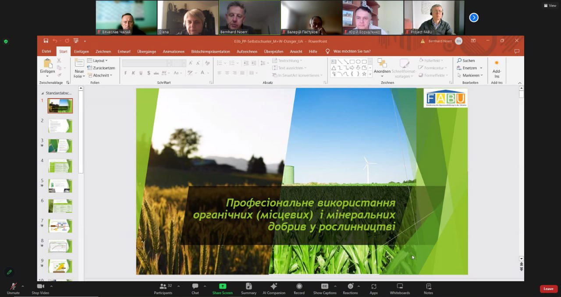This screenshot has width=561, height=297.
Task: Open the Abschnitt dropdown
Action: 100,75
